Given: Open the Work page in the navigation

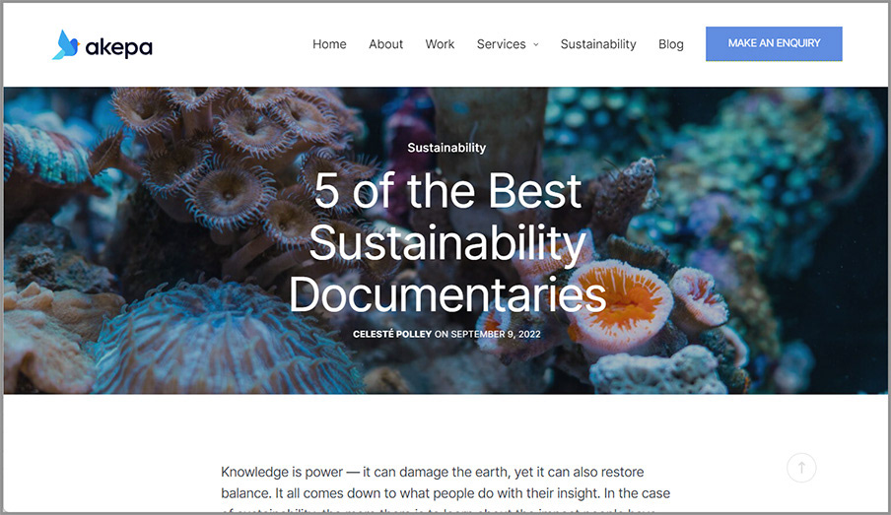Looking at the screenshot, I should pyautogui.click(x=440, y=44).
